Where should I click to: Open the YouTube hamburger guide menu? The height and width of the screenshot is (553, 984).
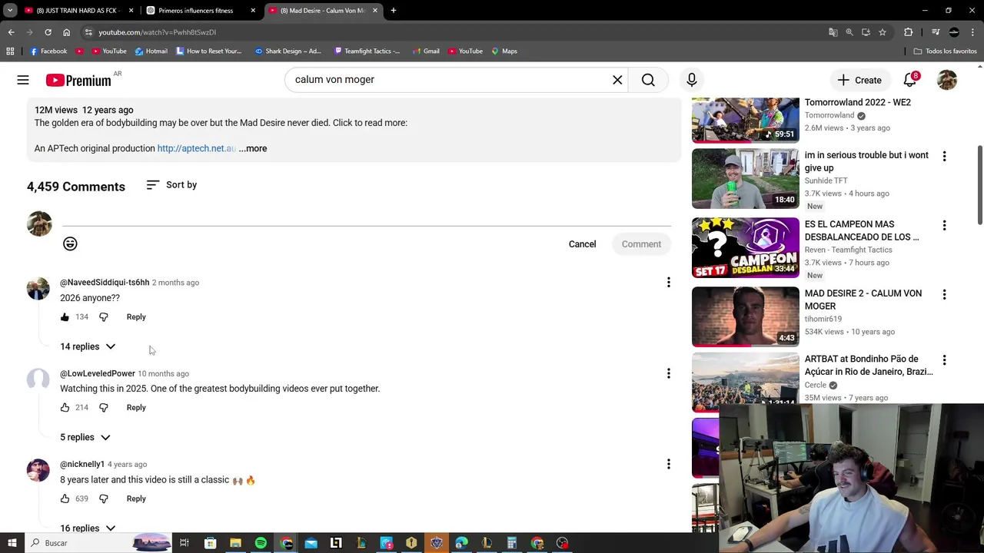pos(23,80)
